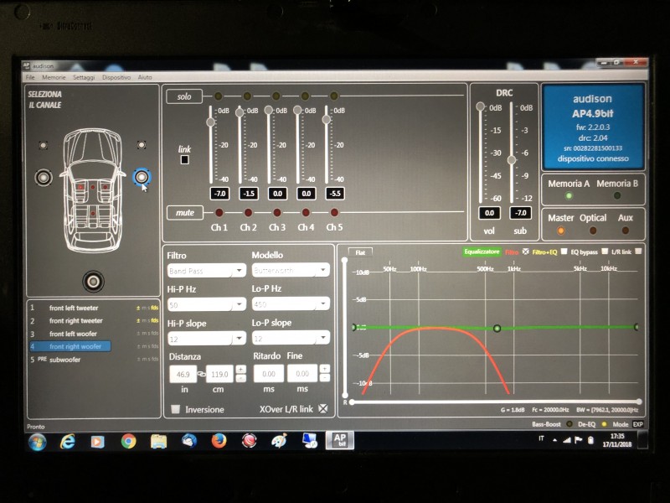
Task: Select the front left woofer speaker icon
Action: [44, 177]
